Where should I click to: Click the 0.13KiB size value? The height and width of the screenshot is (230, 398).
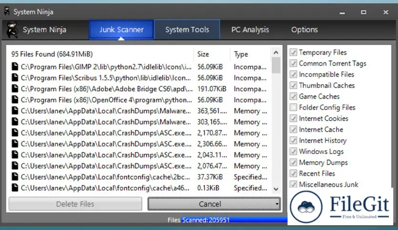[208, 188]
